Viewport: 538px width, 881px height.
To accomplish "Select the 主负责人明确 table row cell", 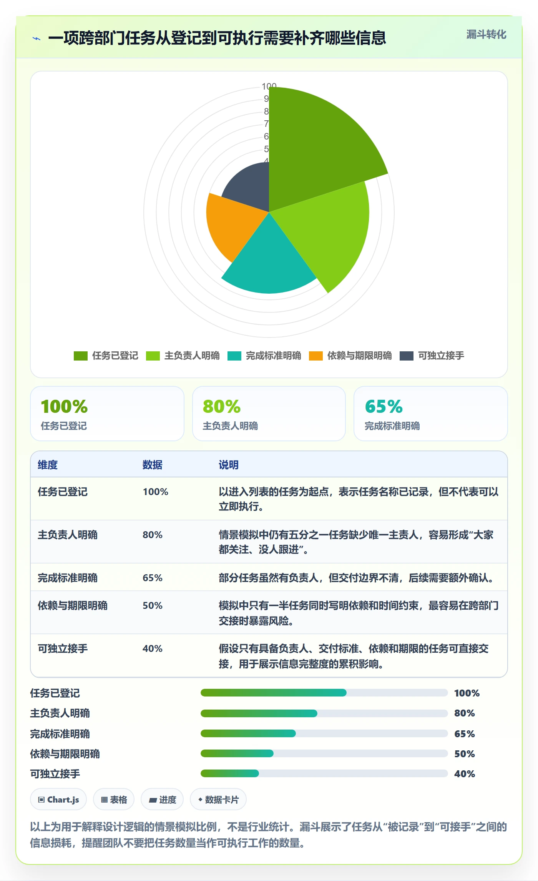I will [x=68, y=535].
